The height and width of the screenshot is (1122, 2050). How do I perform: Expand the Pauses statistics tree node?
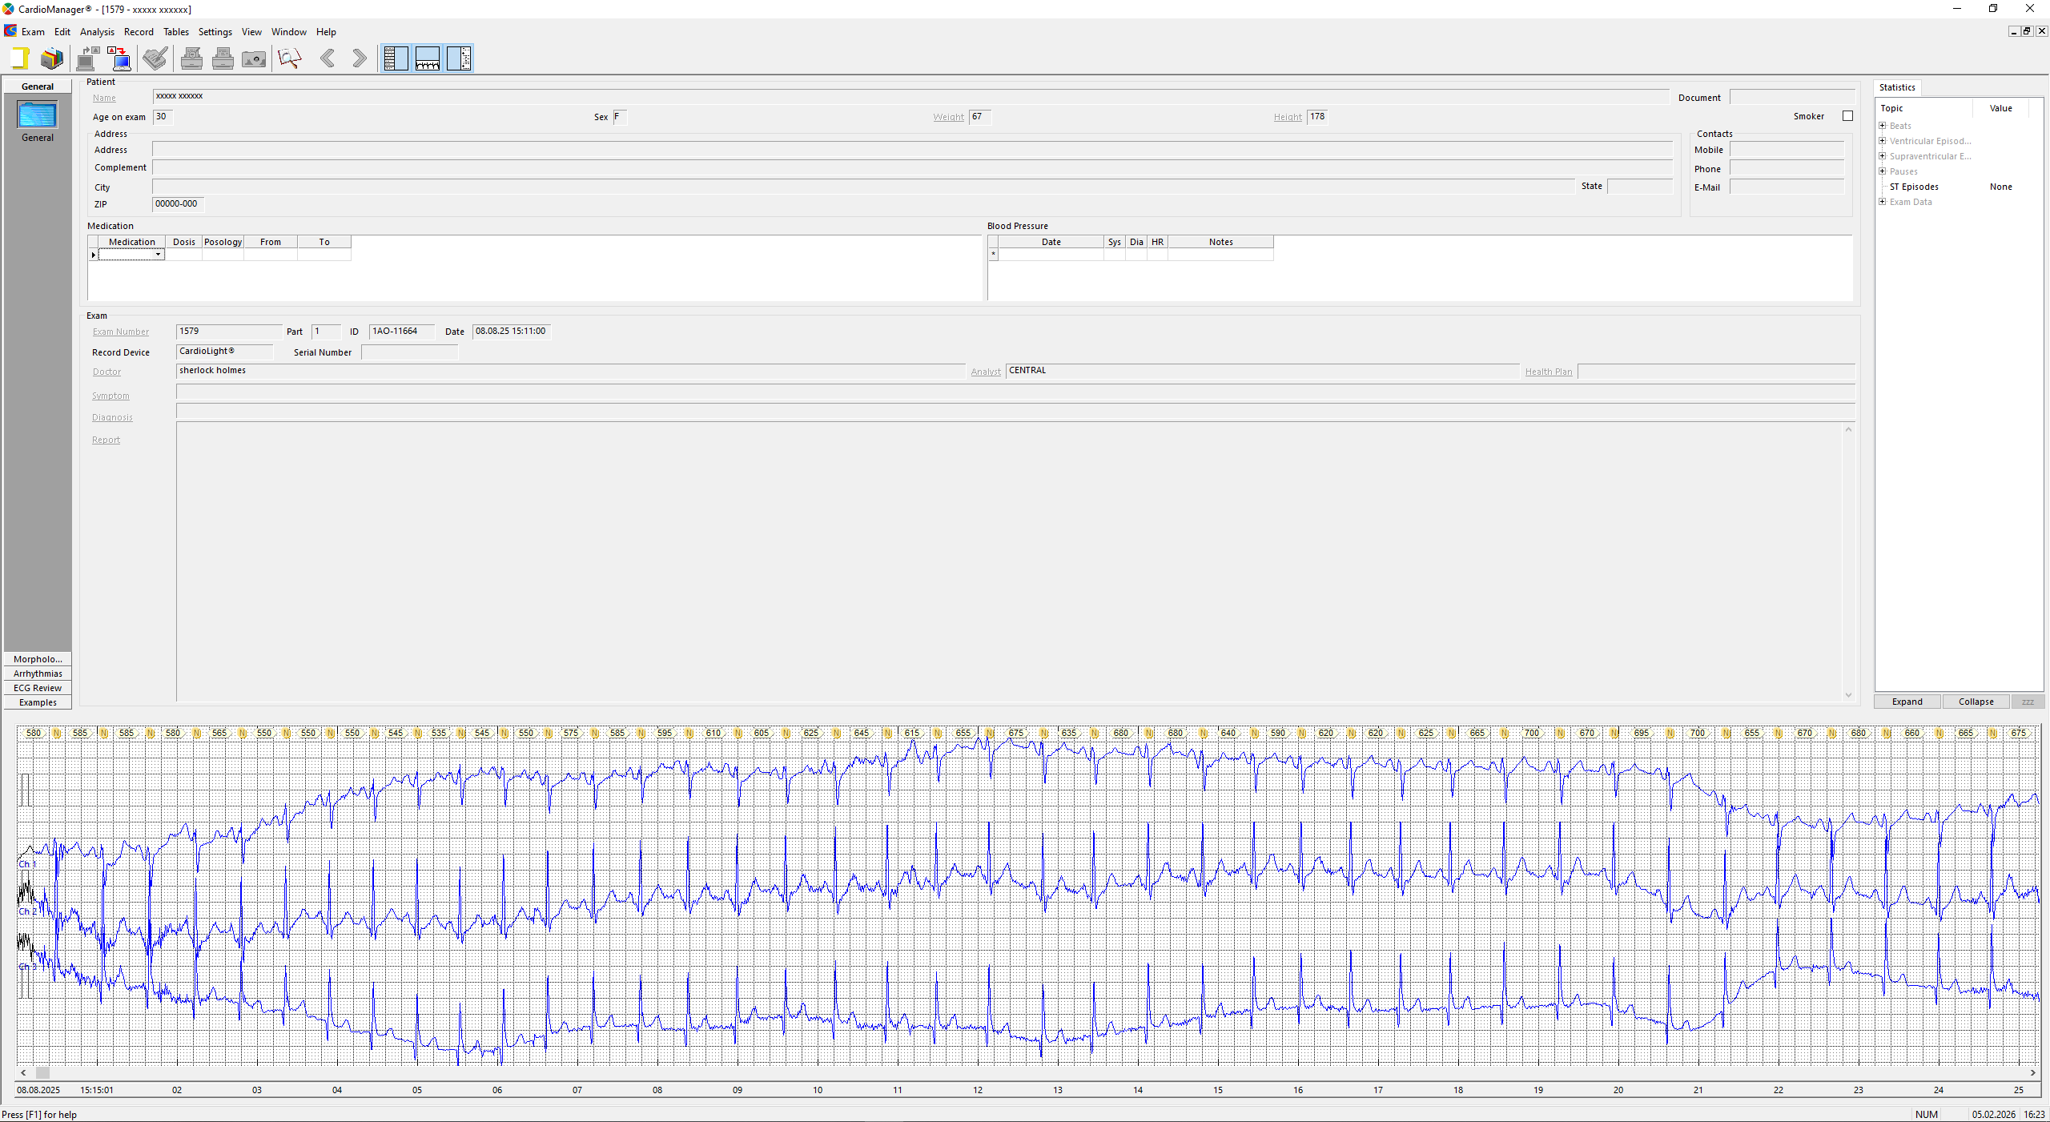pyautogui.click(x=1883, y=171)
